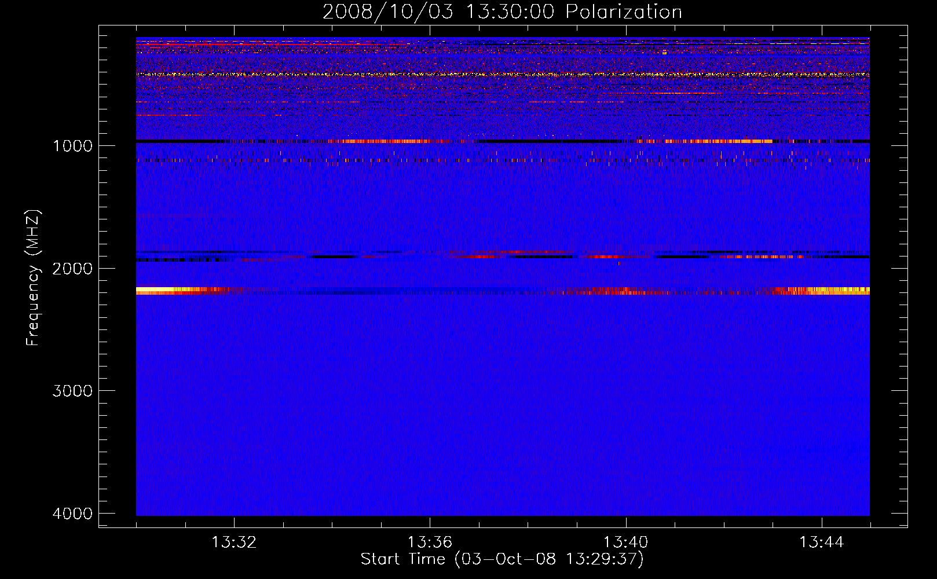937x579 pixels.
Task: Click the 2000 frequency tick label
Action: tap(72, 269)
